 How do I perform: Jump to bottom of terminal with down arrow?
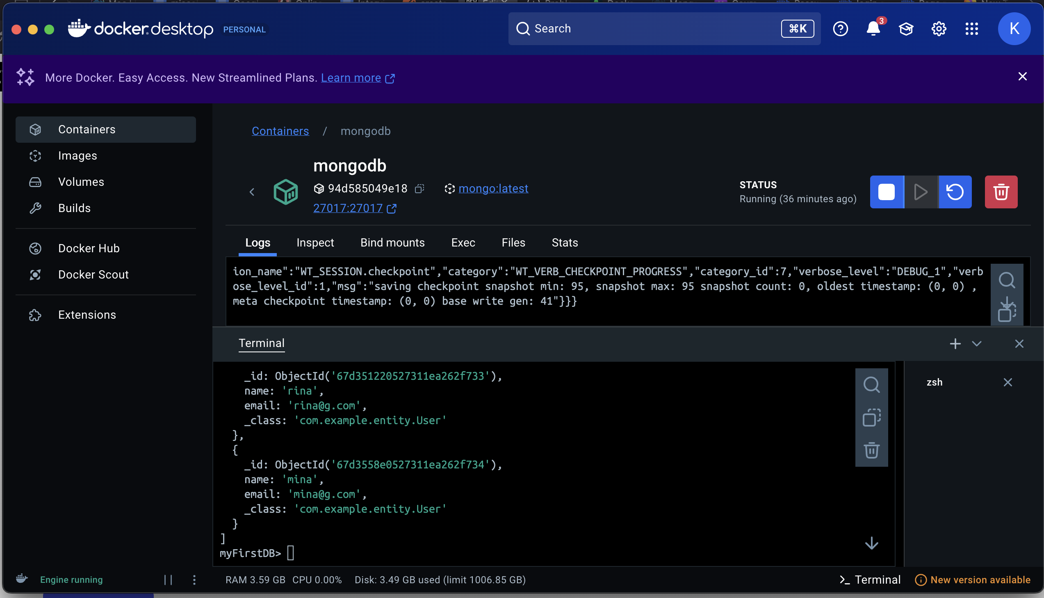coord(871,543)
